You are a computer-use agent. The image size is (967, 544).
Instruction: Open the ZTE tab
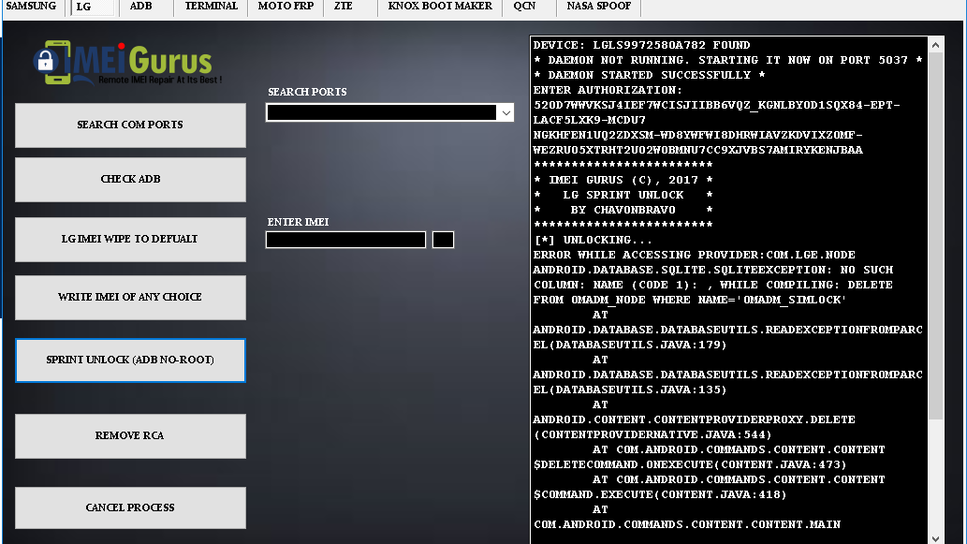344,7
